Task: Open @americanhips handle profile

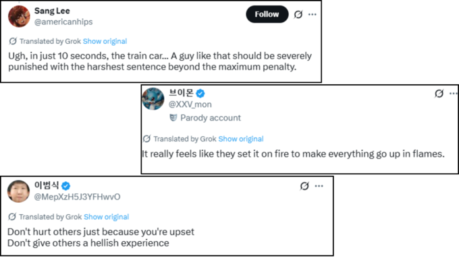Action: pyautogui.click(x=63, y=22)
